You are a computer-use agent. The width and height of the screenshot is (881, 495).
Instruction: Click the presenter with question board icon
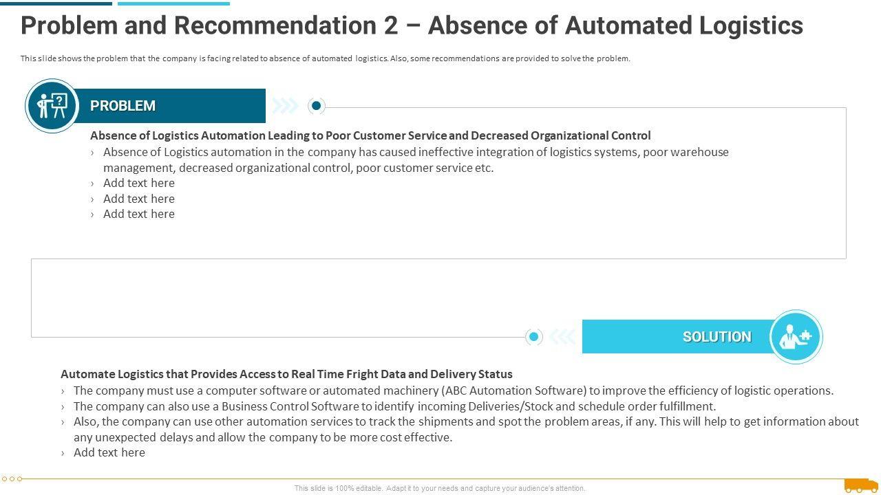52,106
